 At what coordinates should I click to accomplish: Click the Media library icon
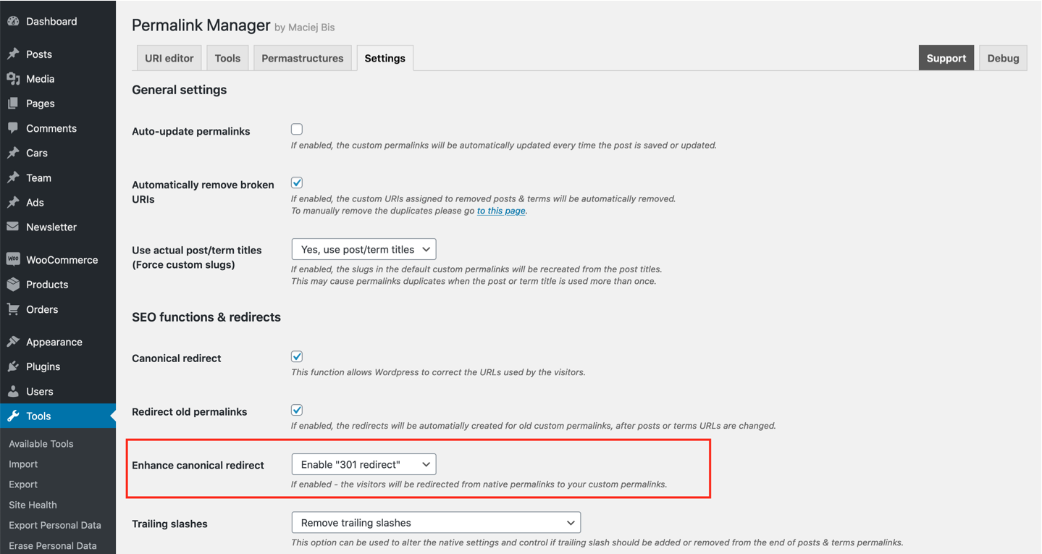pos(13,79)
